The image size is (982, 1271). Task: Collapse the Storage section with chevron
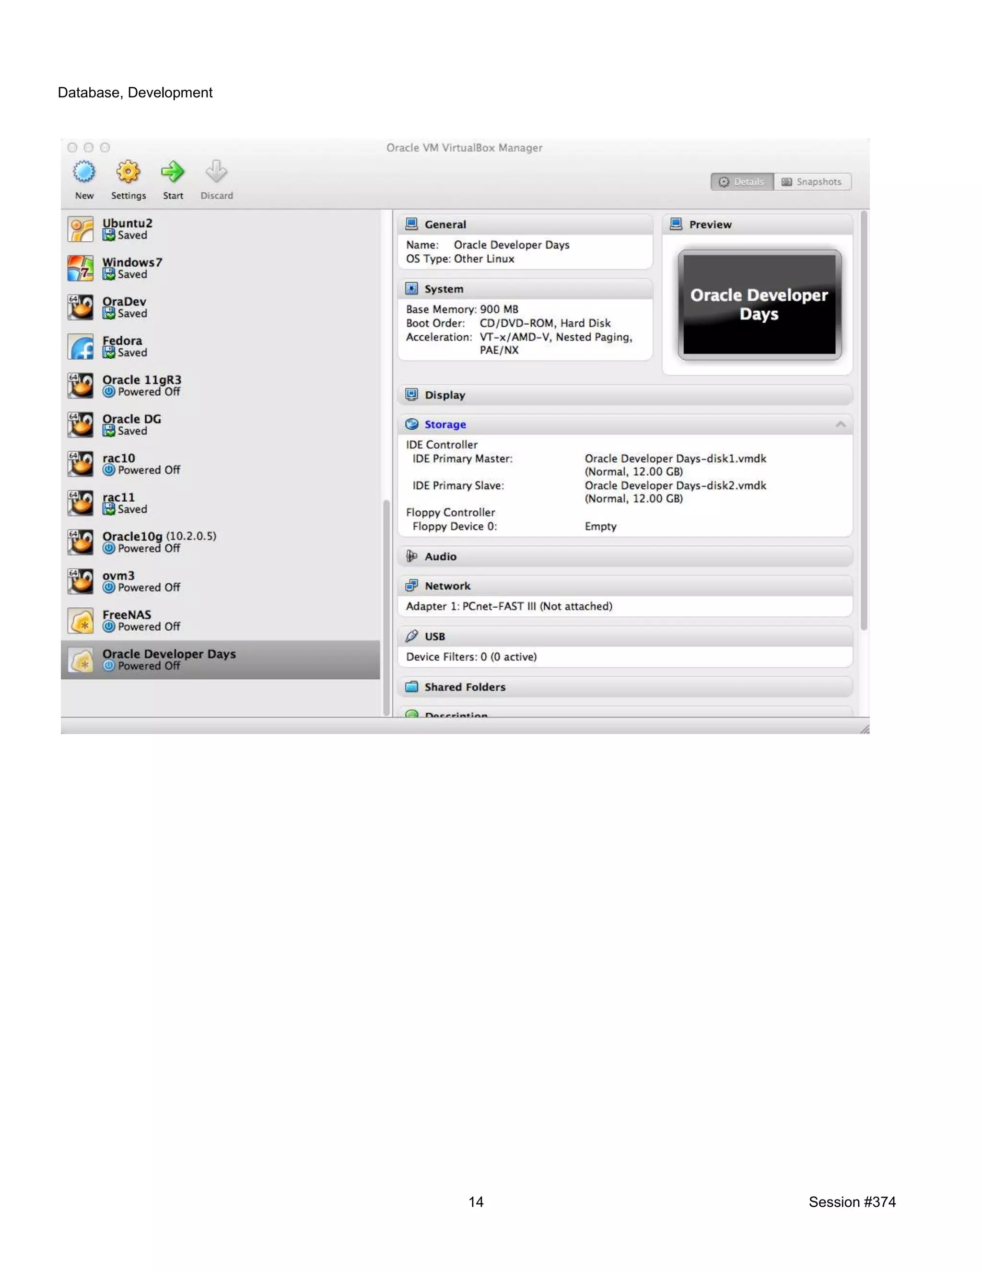(841, 424)
